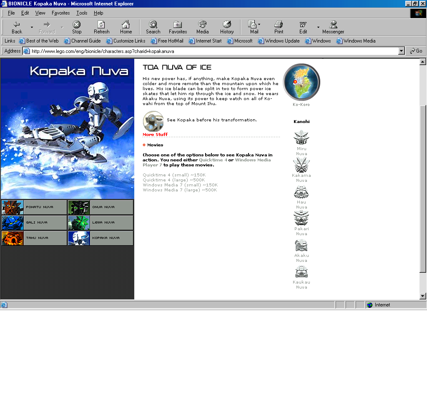Viewport: 427px width, 417px height.
Task: Open the File menu
Action: click(11, 13)
